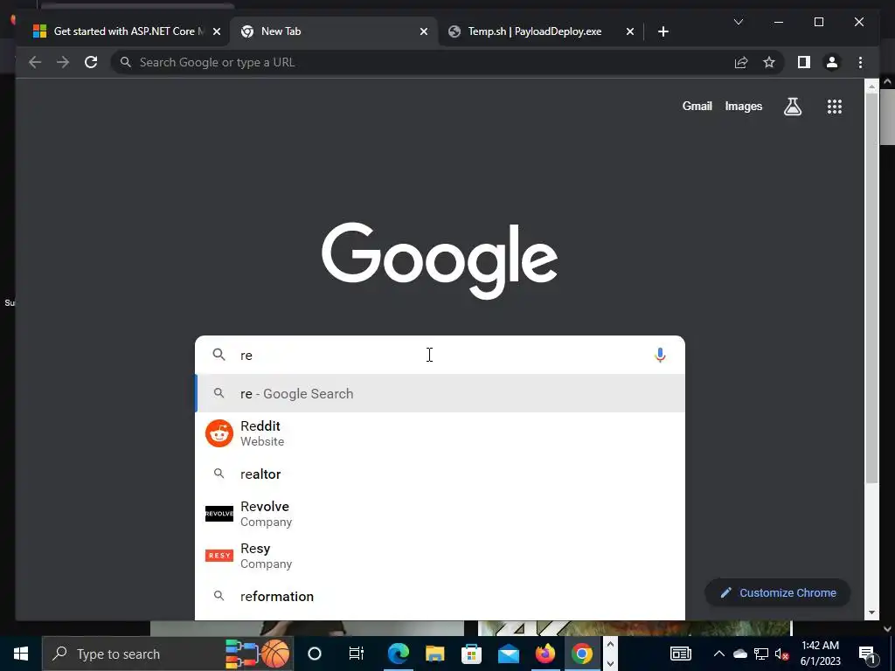Open the Windows Start menu
The width and height of the screenshot is (895, 671).
[21, 654]
